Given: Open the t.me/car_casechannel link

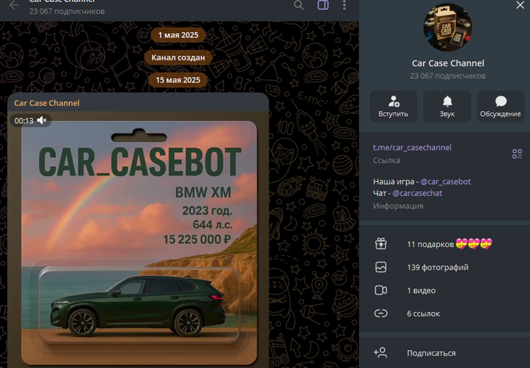Looking at the screenshot, I should pos(412,148).
